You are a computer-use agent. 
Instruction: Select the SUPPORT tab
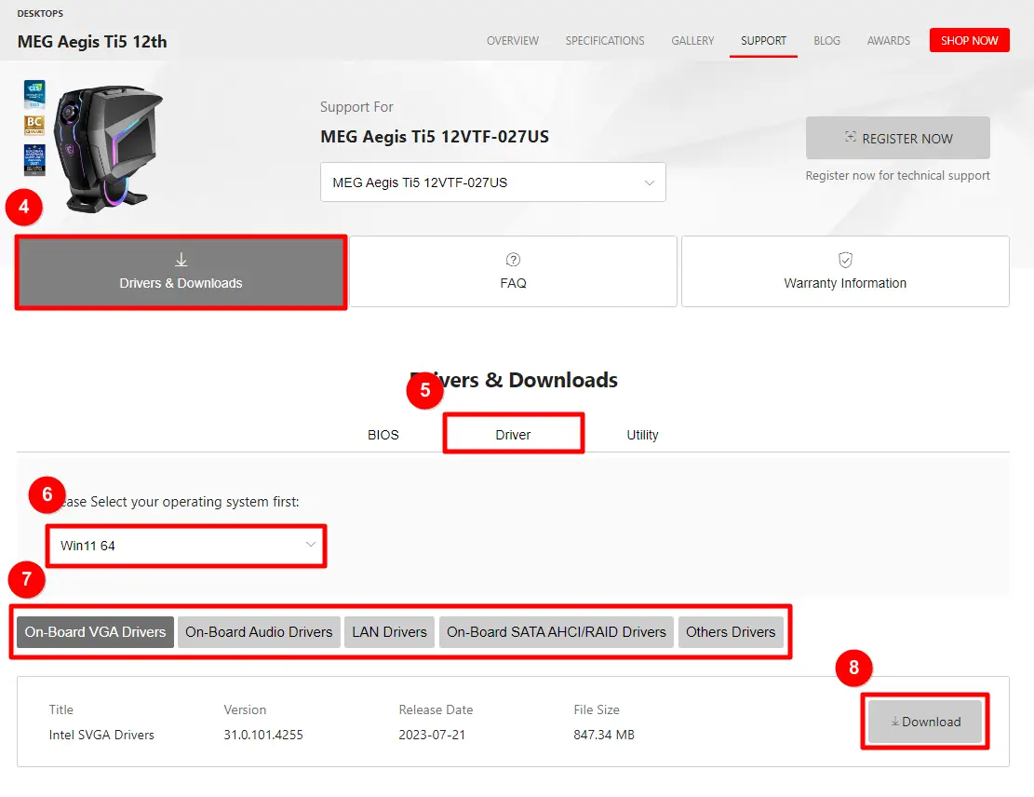coord(763,41)
